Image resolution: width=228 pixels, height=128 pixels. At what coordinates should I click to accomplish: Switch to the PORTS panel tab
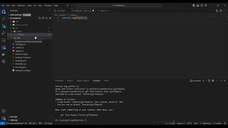click(x=106, y=81)
